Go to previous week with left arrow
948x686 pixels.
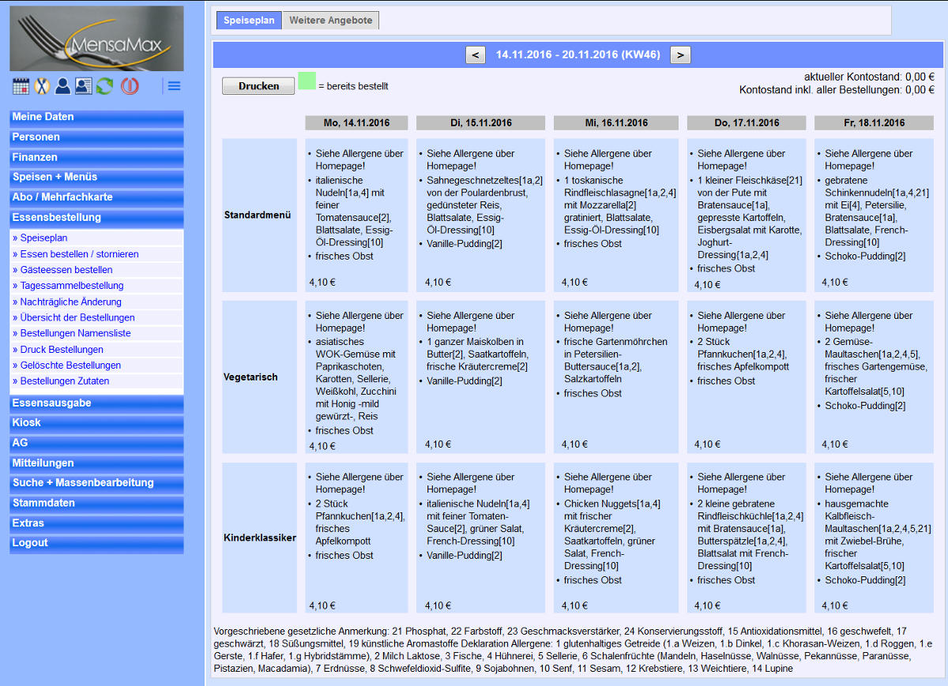476,54
